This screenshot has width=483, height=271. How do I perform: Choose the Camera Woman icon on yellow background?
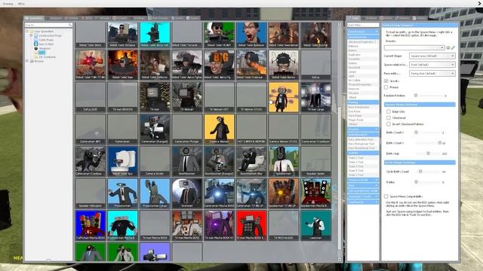coord(219,129)
